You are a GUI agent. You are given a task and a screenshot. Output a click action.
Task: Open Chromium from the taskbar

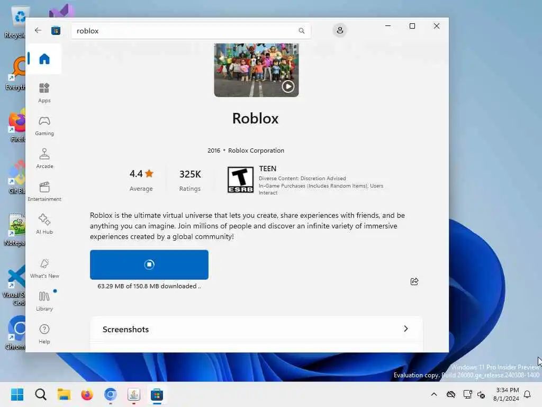pyautogui.click(x=110, y=394)
